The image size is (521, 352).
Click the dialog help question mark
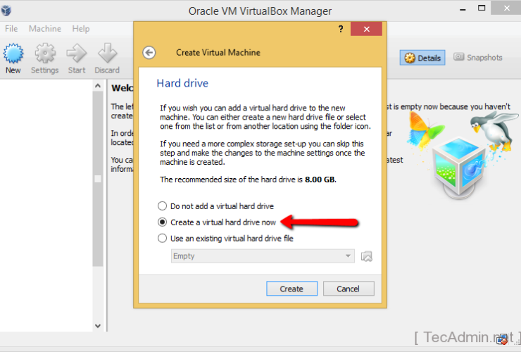(341, 29)
